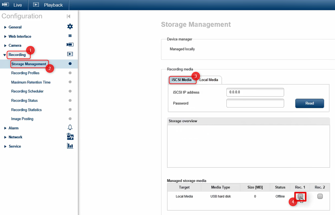Open Recording Scheduler settings
The height and width of the screenshot is (215, 335).
27,91
